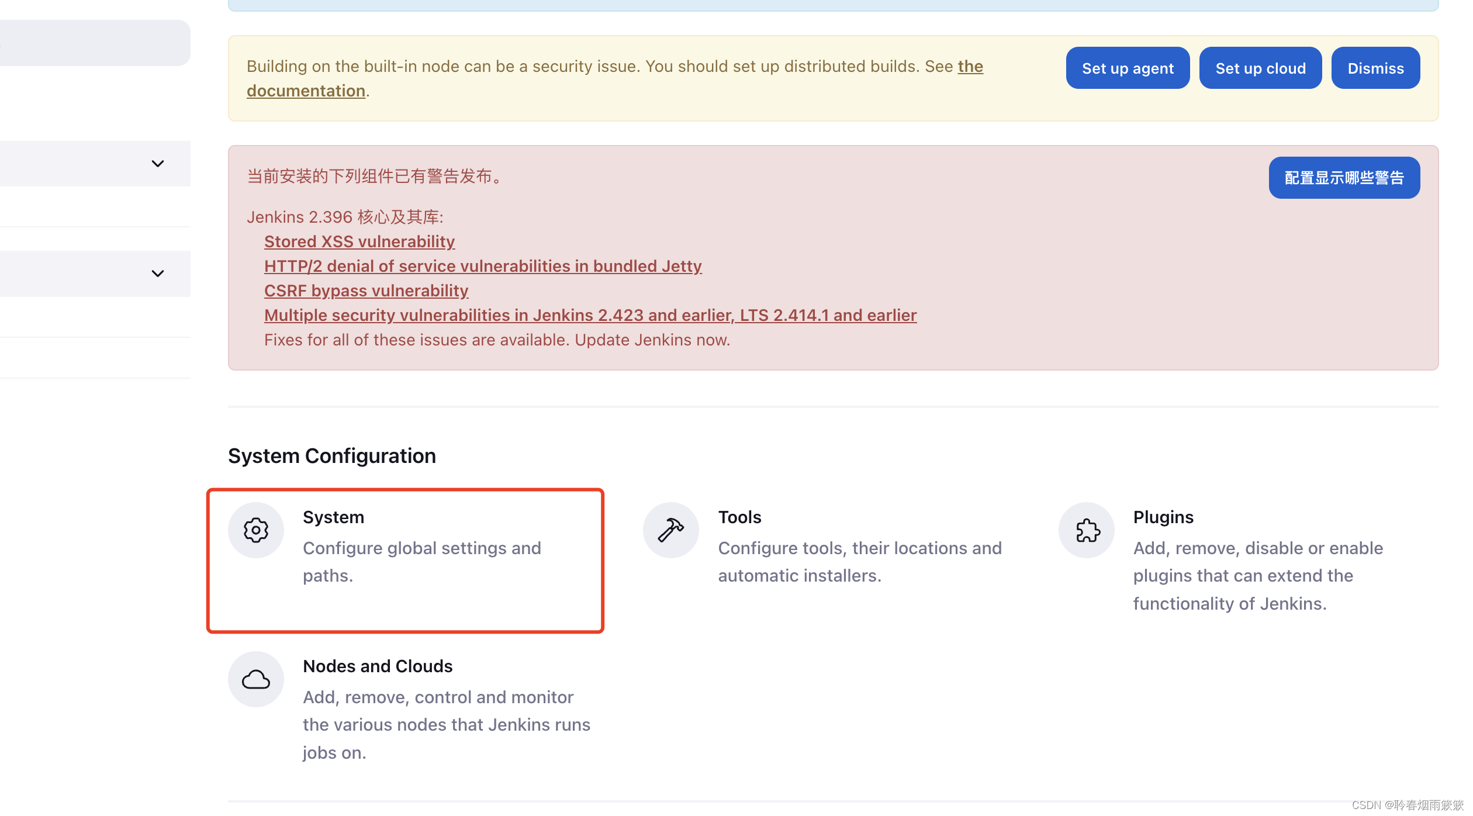Open the CSRF bypass vulnerability link
1473x816 pixels.
tap(366, 291)
